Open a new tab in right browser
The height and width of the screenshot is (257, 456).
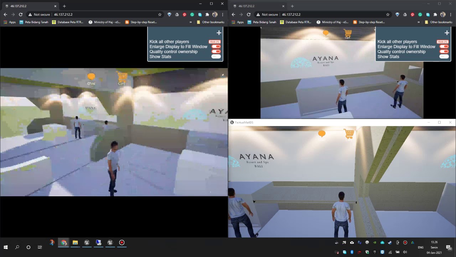(292, 6)
